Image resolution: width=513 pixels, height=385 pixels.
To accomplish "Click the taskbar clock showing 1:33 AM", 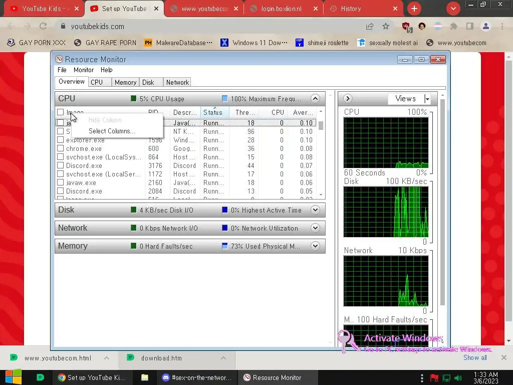I will pos(485,377).
